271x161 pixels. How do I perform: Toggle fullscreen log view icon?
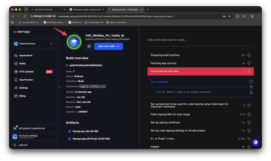tap(251, 81)
